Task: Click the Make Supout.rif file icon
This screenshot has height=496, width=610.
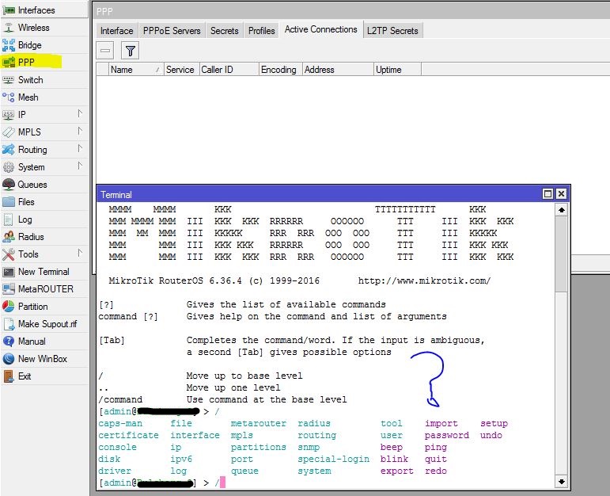Action: point(9,324)
